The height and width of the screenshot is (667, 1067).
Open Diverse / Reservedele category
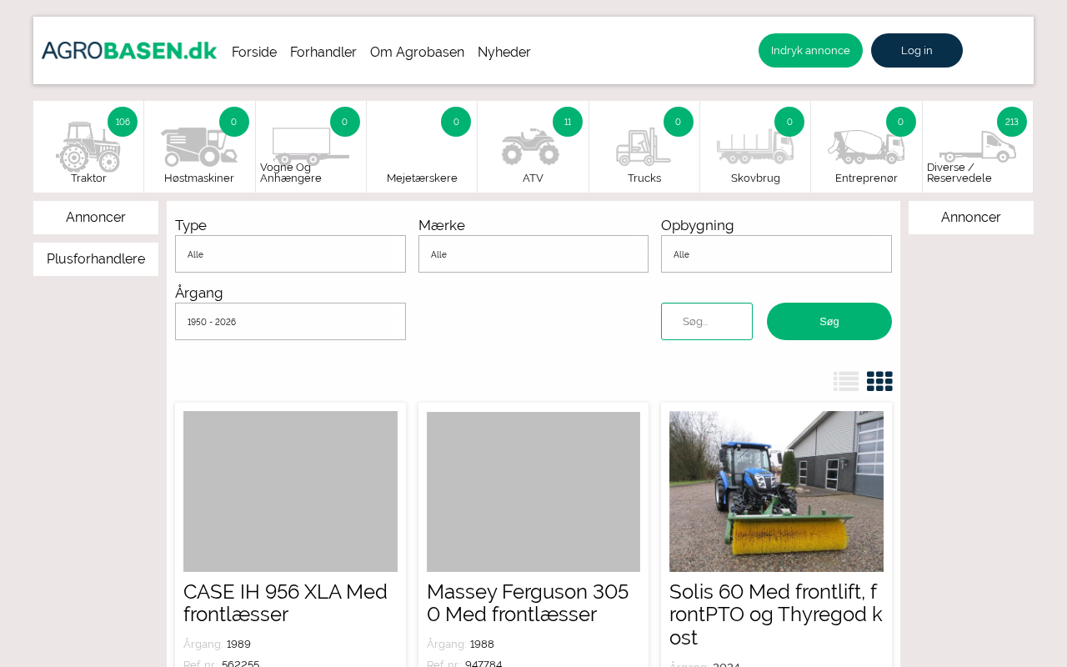click(977, 147)
